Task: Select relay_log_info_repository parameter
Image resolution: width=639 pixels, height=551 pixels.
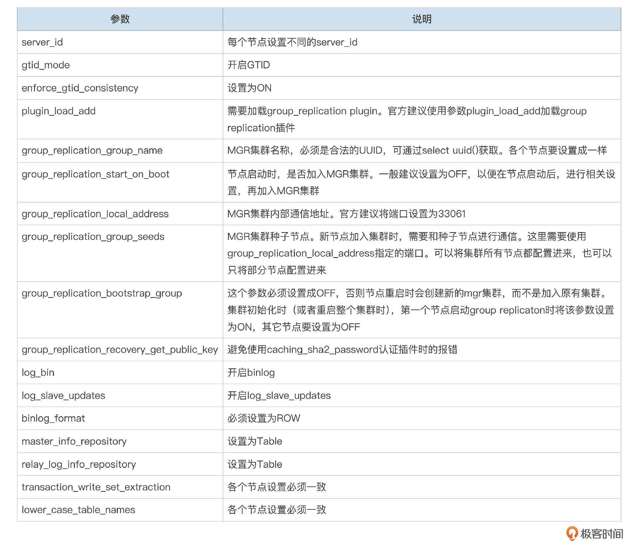Action: (x=79, y=464)
